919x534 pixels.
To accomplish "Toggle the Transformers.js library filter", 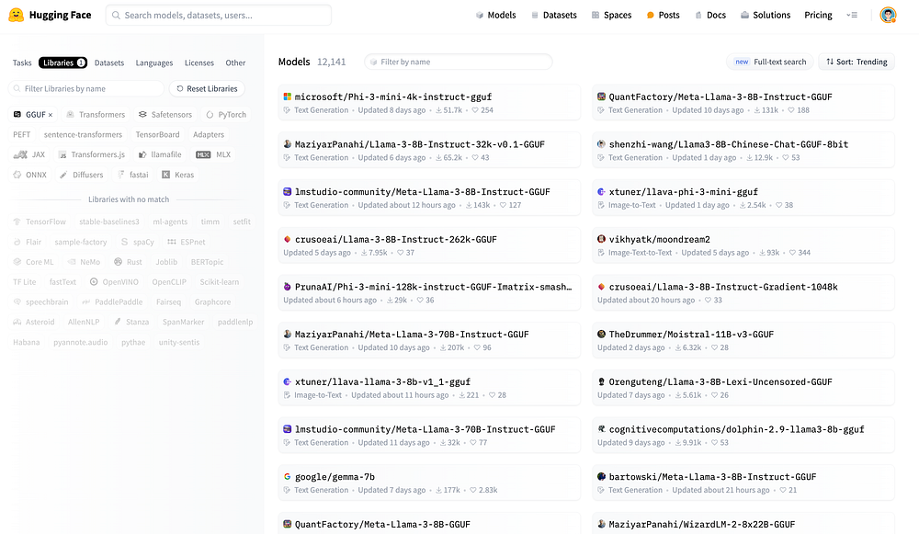I will [91, 154].
